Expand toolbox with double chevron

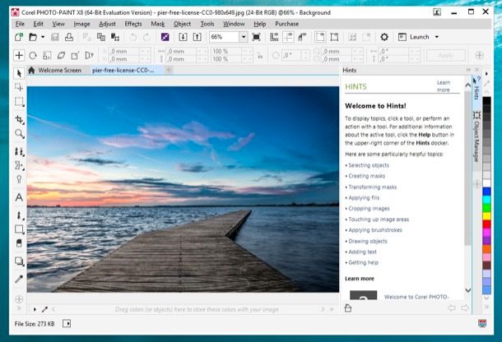(19, 309)
